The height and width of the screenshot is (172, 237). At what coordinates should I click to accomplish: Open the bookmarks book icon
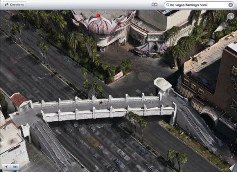pos(154,5)
